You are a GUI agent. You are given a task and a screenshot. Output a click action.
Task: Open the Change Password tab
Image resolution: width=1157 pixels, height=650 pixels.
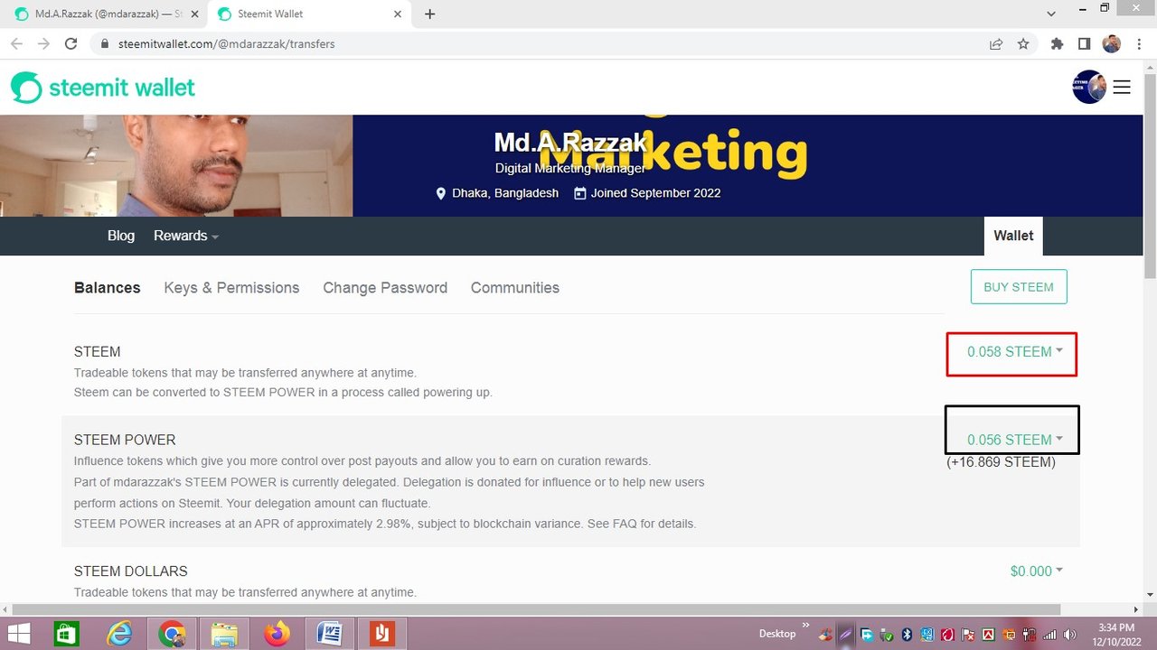point(385,288)
